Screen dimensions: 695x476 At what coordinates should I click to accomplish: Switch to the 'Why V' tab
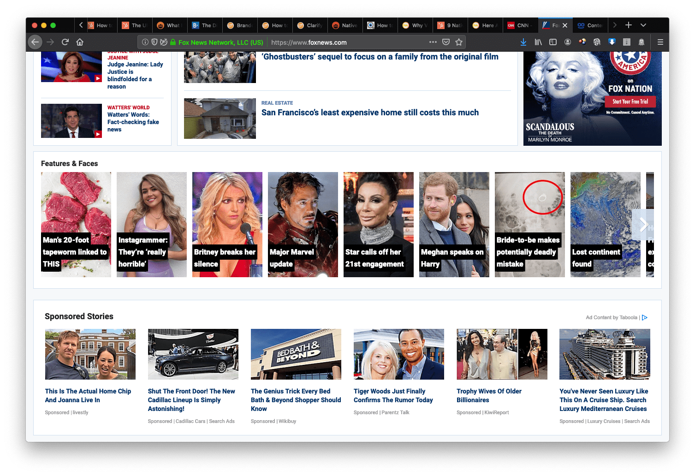pos(415,25)
